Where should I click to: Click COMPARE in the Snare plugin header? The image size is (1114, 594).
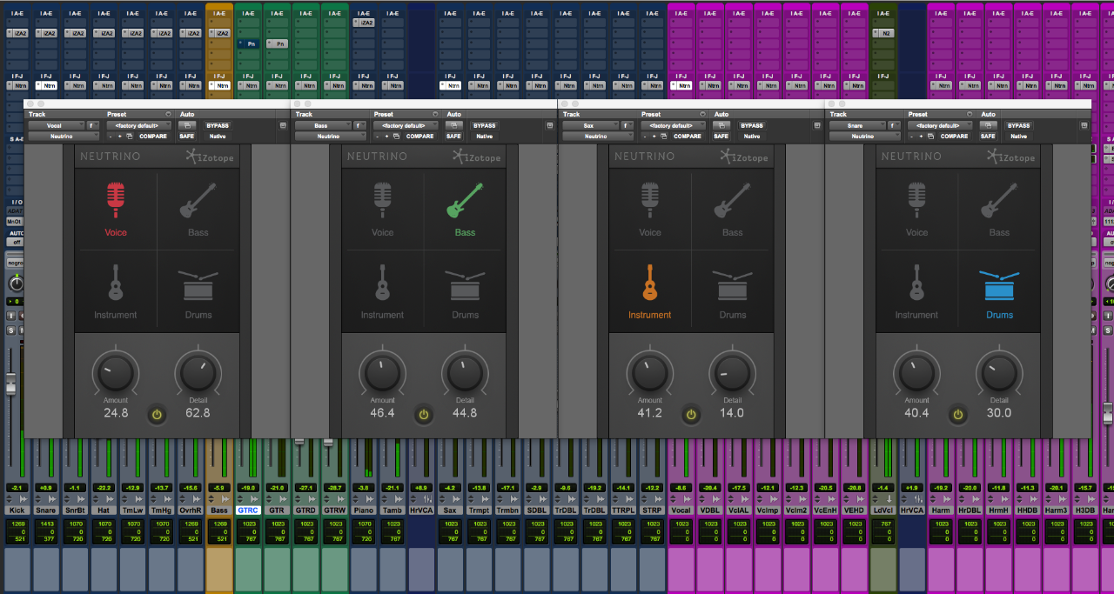click(x=954, y=137)
